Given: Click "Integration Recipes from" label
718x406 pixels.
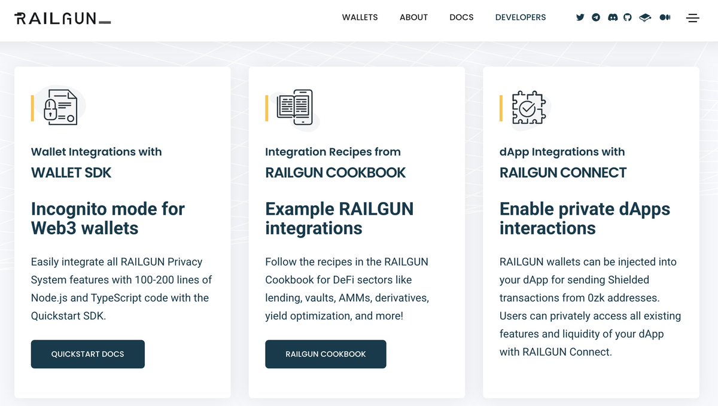Looking at the screenshot, I should point(333,152).
